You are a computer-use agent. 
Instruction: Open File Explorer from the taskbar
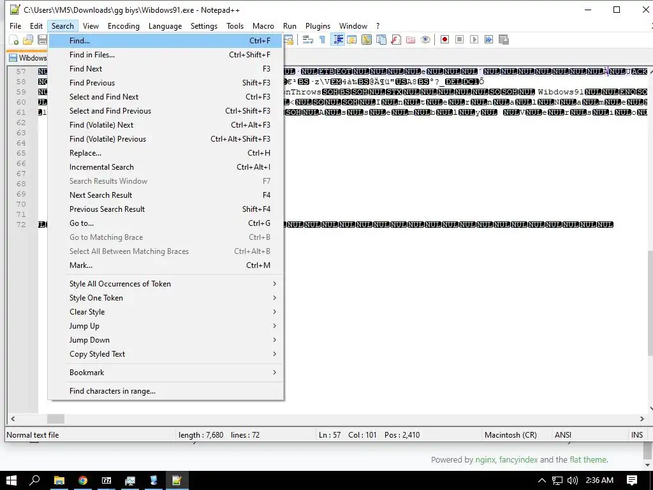(x=59, y=480)
